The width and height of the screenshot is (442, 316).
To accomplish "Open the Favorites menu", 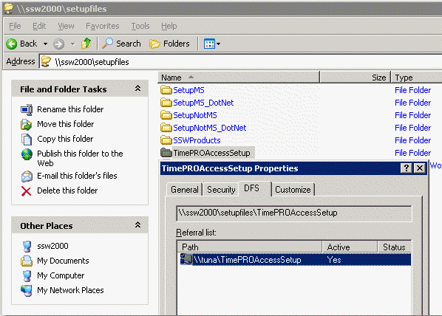I will coord(102,26).
